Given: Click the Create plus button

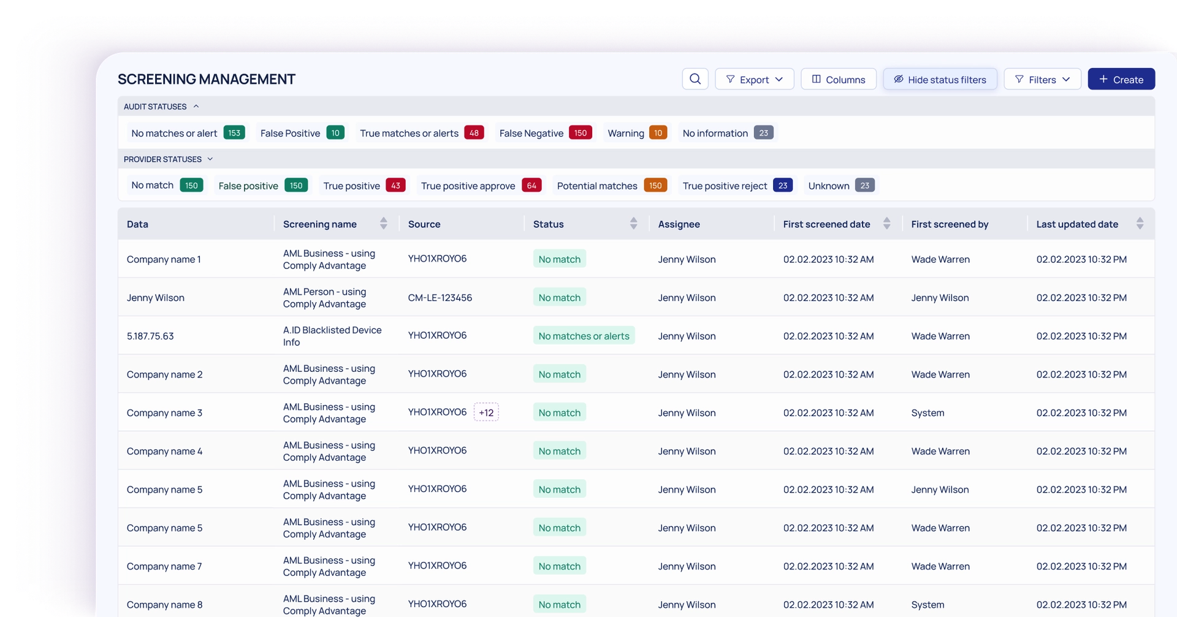Looking at the screenshot, I should point(1121,79).
